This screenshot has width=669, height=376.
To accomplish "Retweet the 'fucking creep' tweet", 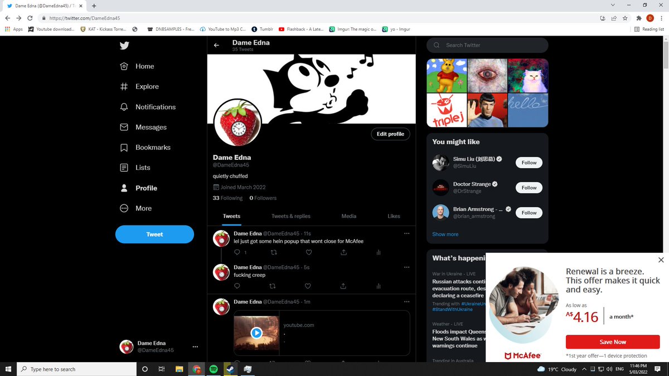I will (x=273, y=286).
